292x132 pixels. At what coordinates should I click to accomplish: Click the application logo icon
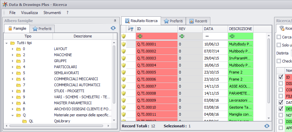point(5,4)
